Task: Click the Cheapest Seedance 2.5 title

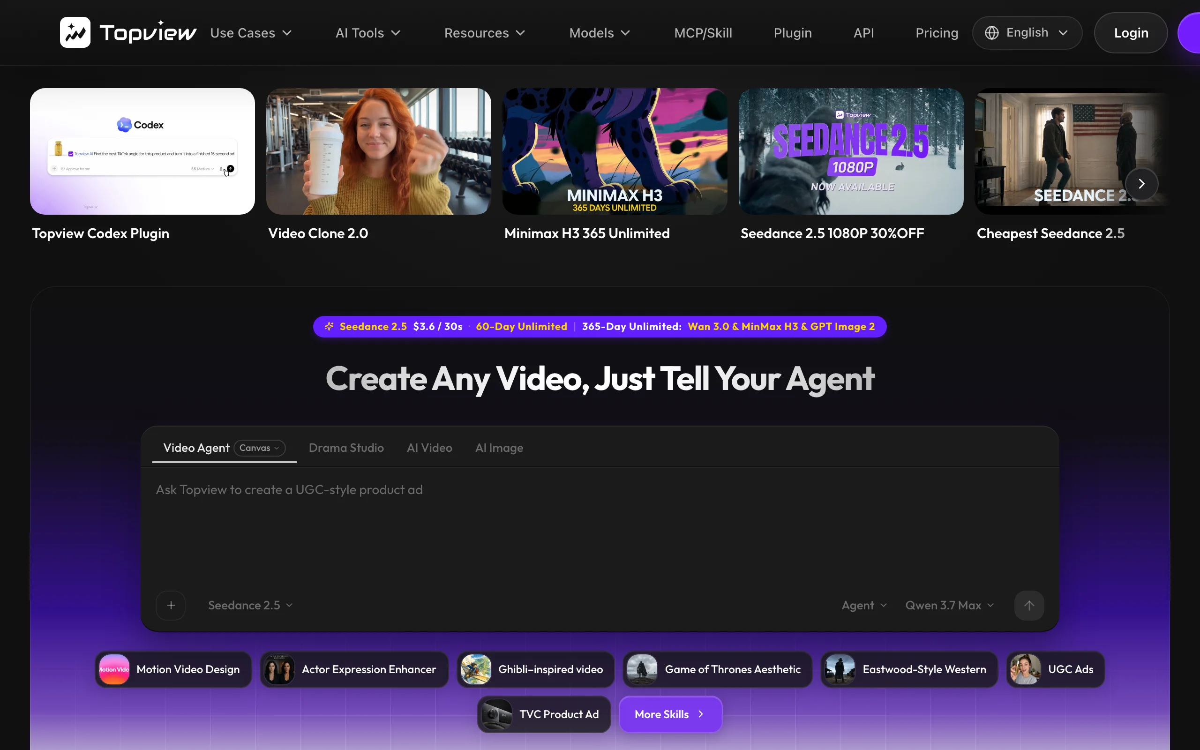Action: pyautogui.click(x=1050, y=233)
